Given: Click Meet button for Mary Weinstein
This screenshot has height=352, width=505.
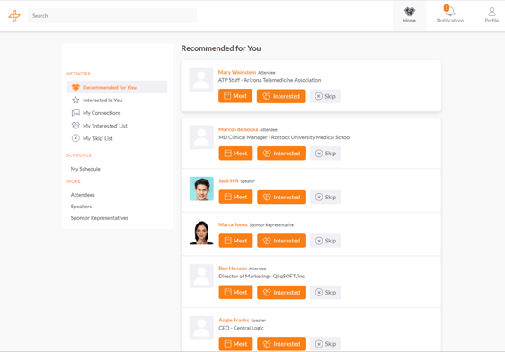Looking at the screenshot, I should click(235, 96).
